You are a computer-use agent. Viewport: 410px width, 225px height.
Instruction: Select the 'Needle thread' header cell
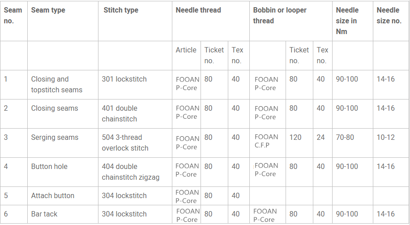[x=211, y=21]
